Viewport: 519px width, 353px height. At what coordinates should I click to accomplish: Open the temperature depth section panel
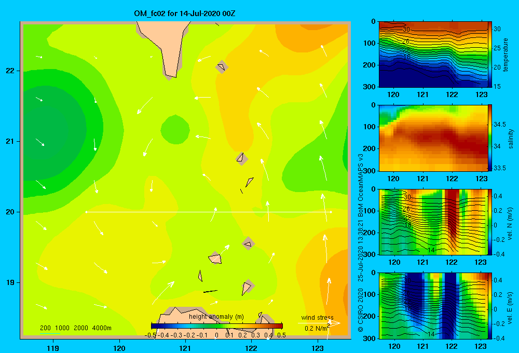coord(433,55)
